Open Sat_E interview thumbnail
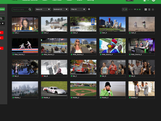Image resolution: width=161 pixels, height=121 pixels. point(142,67)
